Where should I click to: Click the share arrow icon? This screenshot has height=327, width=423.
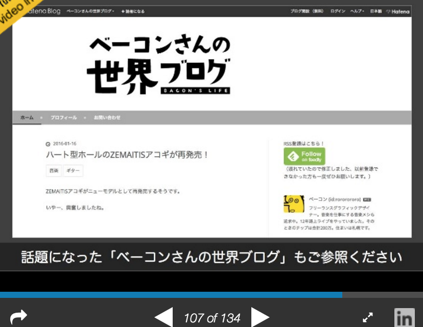pyautogui.click(x=18, y=317)
